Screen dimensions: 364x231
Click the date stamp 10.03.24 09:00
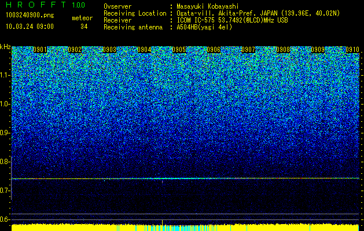30,27
